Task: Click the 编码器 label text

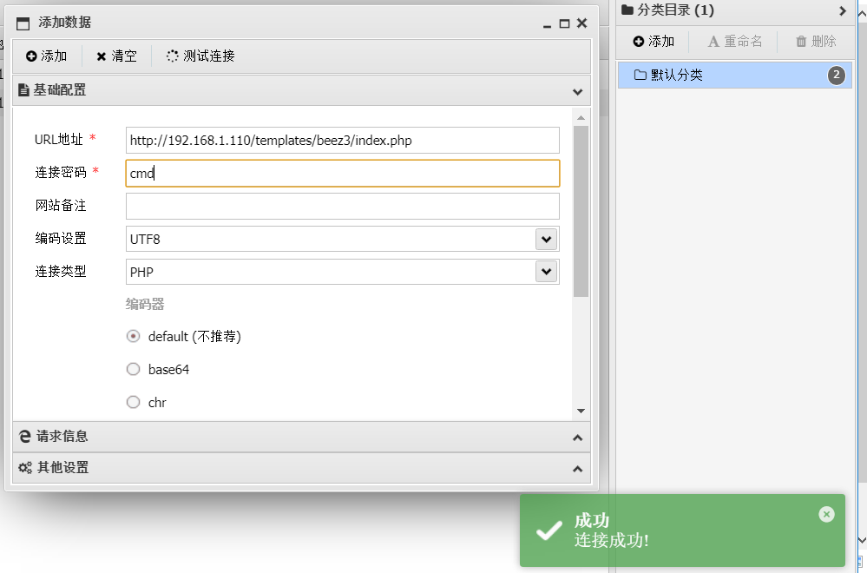Action: 145,304
